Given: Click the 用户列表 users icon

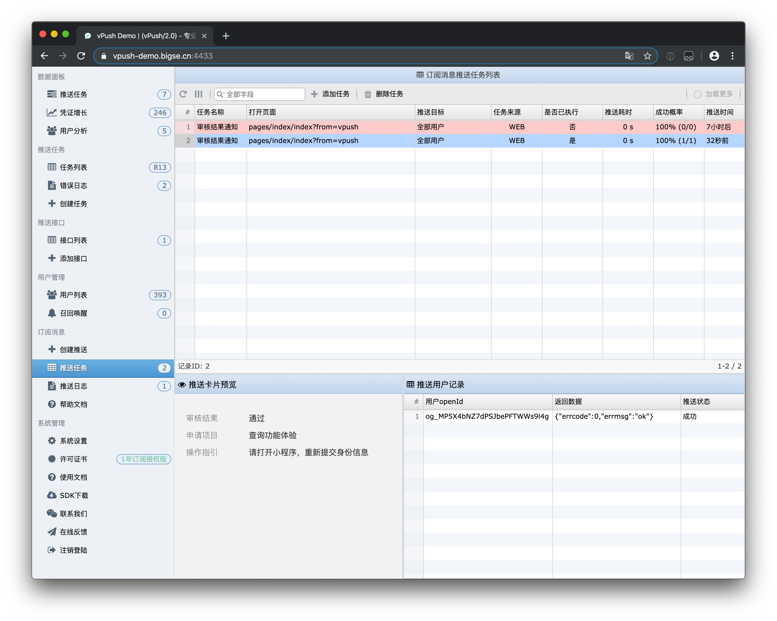Looking at the screenshot, I should [x=52, y=295].
